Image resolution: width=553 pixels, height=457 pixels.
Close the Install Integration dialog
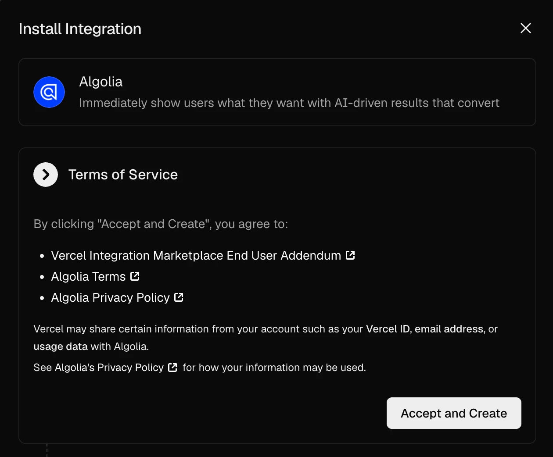(525, 29)
